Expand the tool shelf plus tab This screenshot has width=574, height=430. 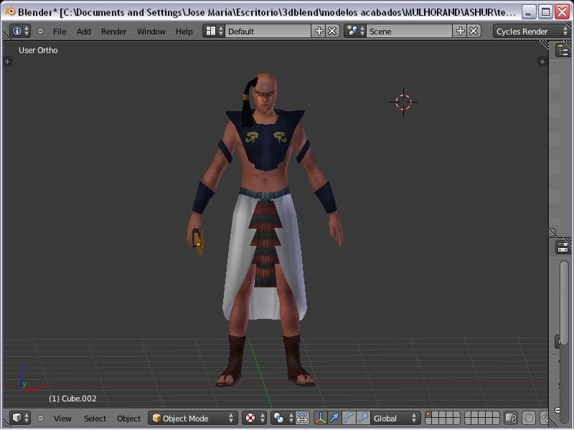pyautogui.click(x=7, y=62)
